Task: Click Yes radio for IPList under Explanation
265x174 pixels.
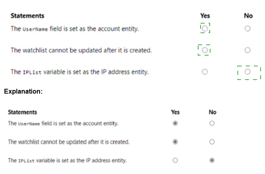Action: [175, 160]
